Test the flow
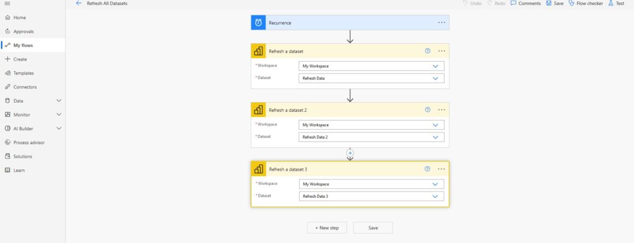 (x=616, y=3)
